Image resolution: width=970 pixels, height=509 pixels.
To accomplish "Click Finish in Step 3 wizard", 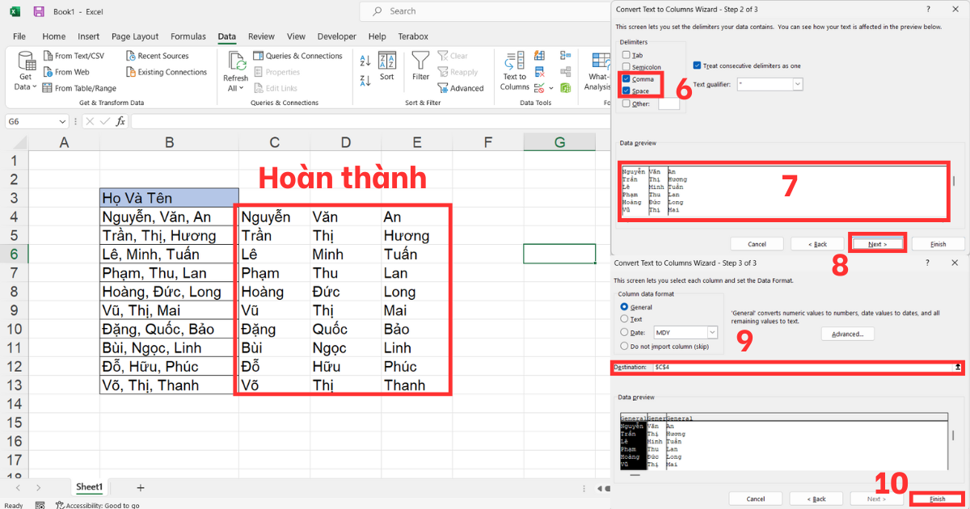I will (938, 498).
